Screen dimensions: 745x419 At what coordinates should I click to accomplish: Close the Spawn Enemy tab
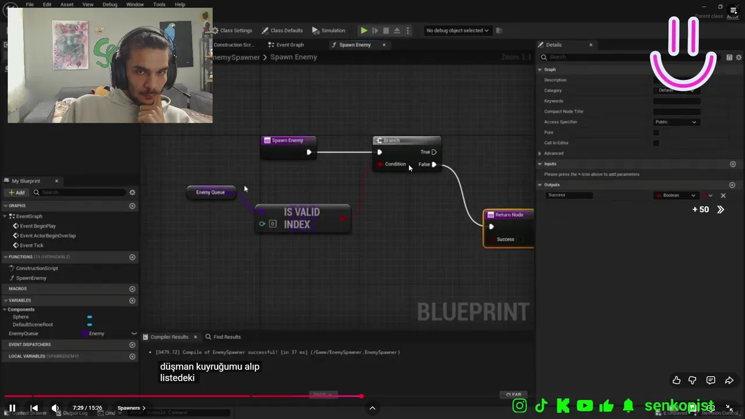(384, 45)
